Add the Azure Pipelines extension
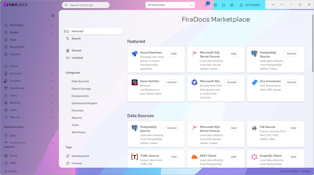This screenshot has width=314, height=175. click(174, 54)
